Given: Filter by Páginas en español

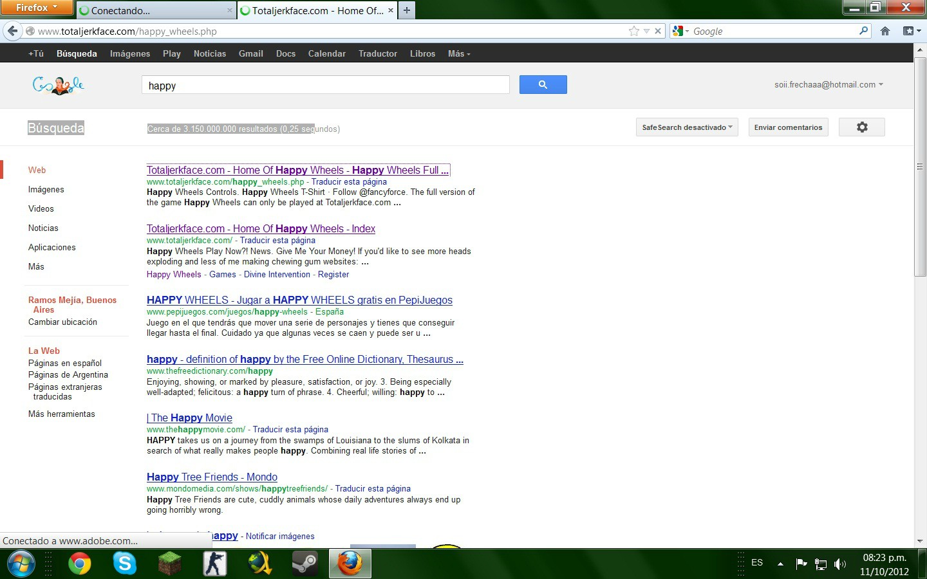Looking at the screenshot, I should 65,363.
